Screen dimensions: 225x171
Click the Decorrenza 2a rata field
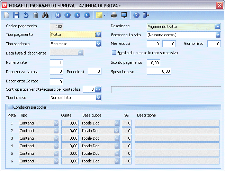56,82
